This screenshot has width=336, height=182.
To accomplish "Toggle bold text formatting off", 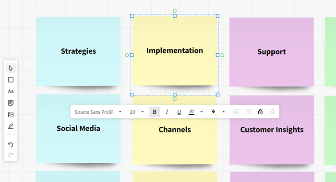I will click(x=155, y=112).
